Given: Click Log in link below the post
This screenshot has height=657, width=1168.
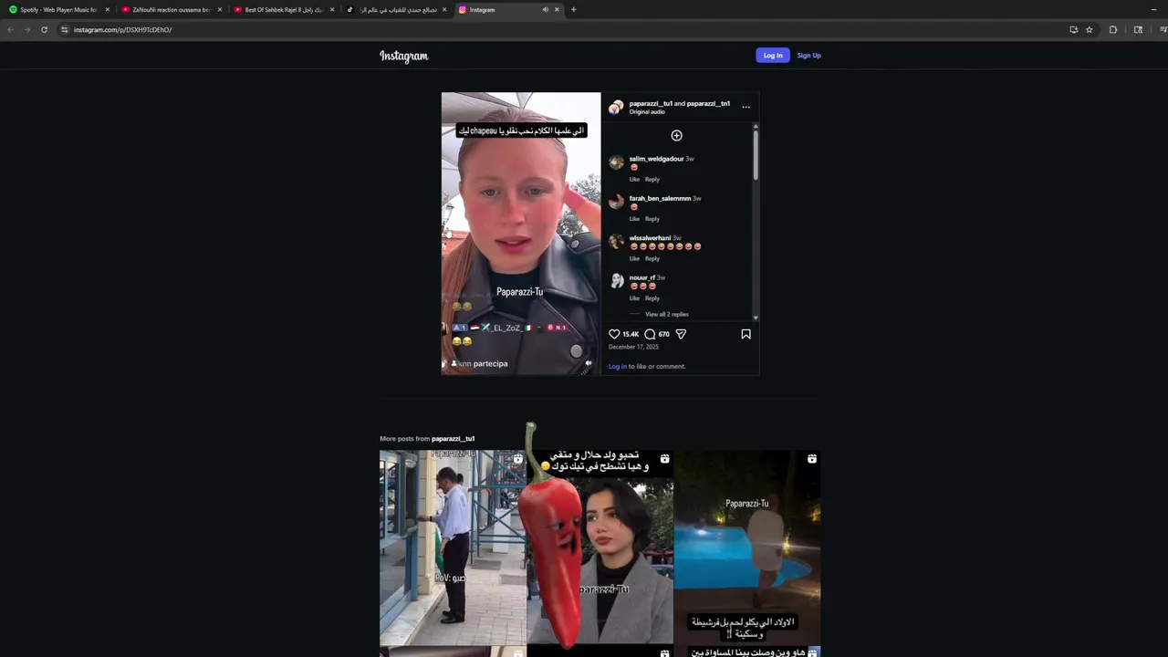Looking at the screenshot, I should pos(618,366).
